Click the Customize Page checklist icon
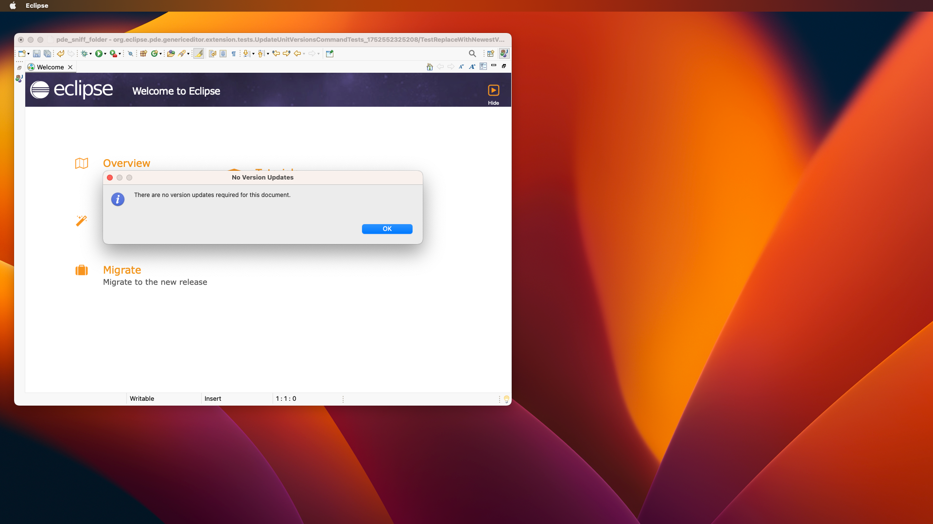933x524 pixels. (x=483, y=66)
